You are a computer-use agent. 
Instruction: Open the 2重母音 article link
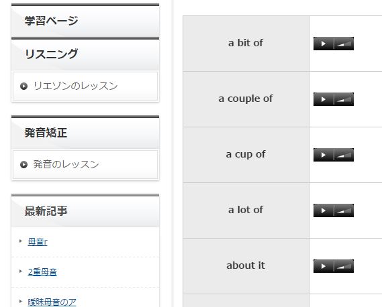point(42,272)
